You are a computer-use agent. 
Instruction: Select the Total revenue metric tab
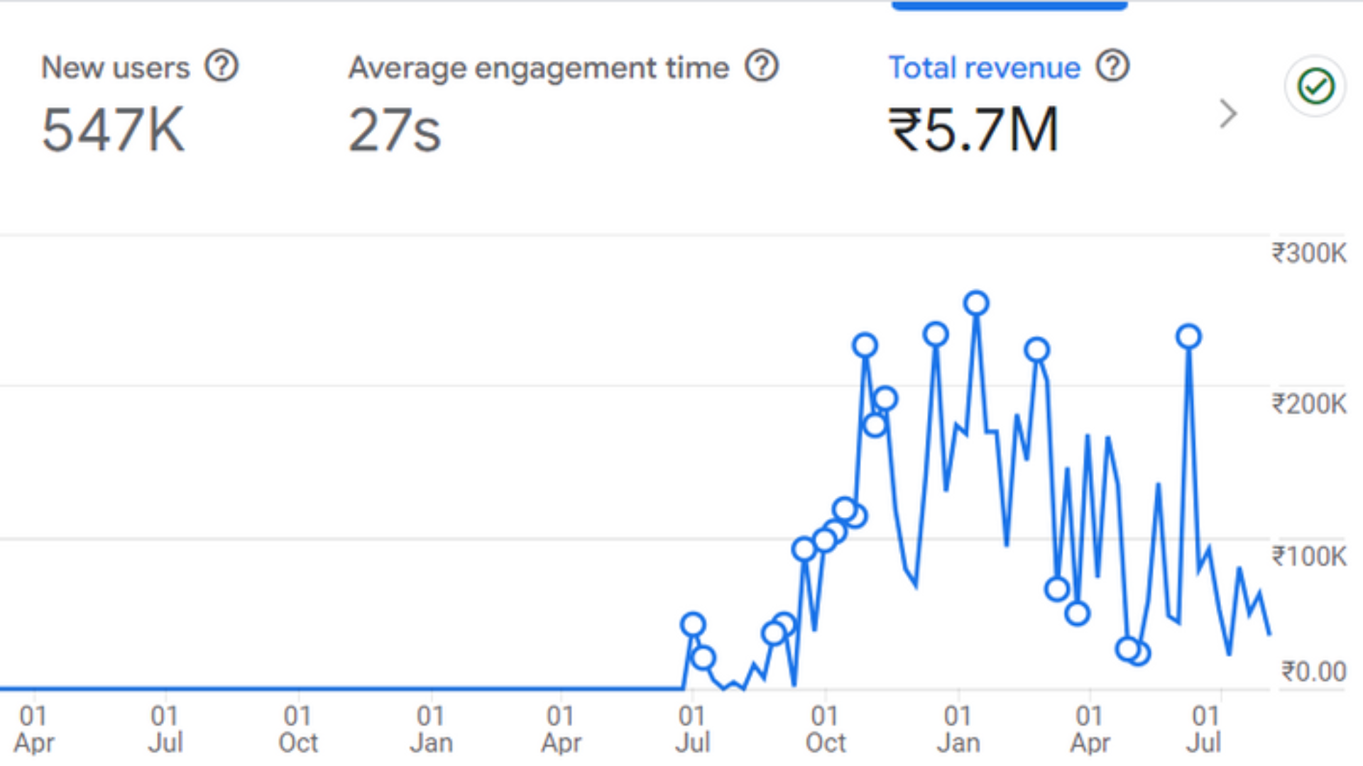[984, 68]
